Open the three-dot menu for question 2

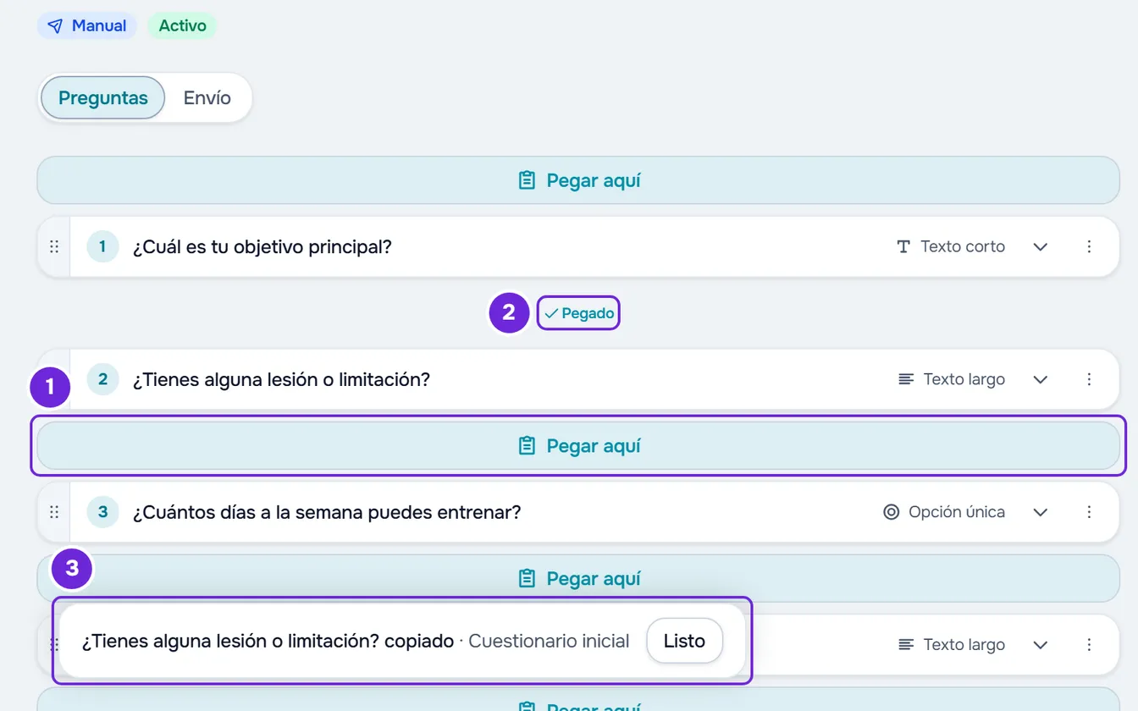point(1089,379)
